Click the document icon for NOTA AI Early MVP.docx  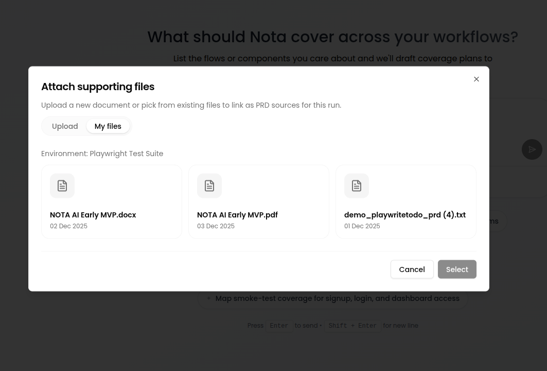[62, 186]
